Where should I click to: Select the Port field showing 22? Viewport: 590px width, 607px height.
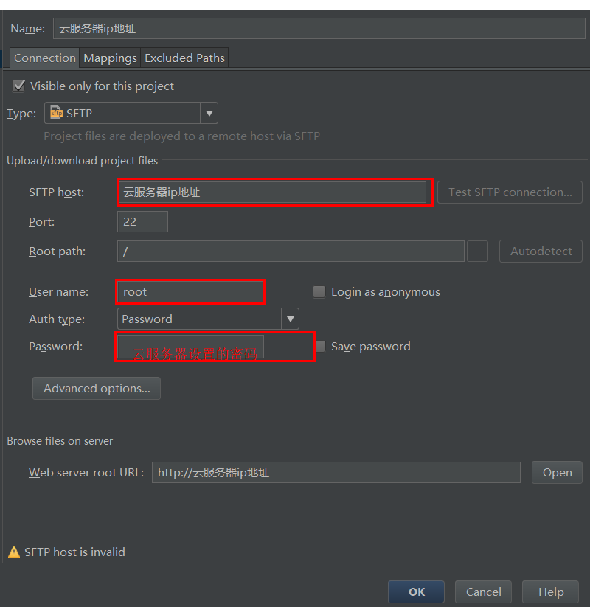point(142,221)
